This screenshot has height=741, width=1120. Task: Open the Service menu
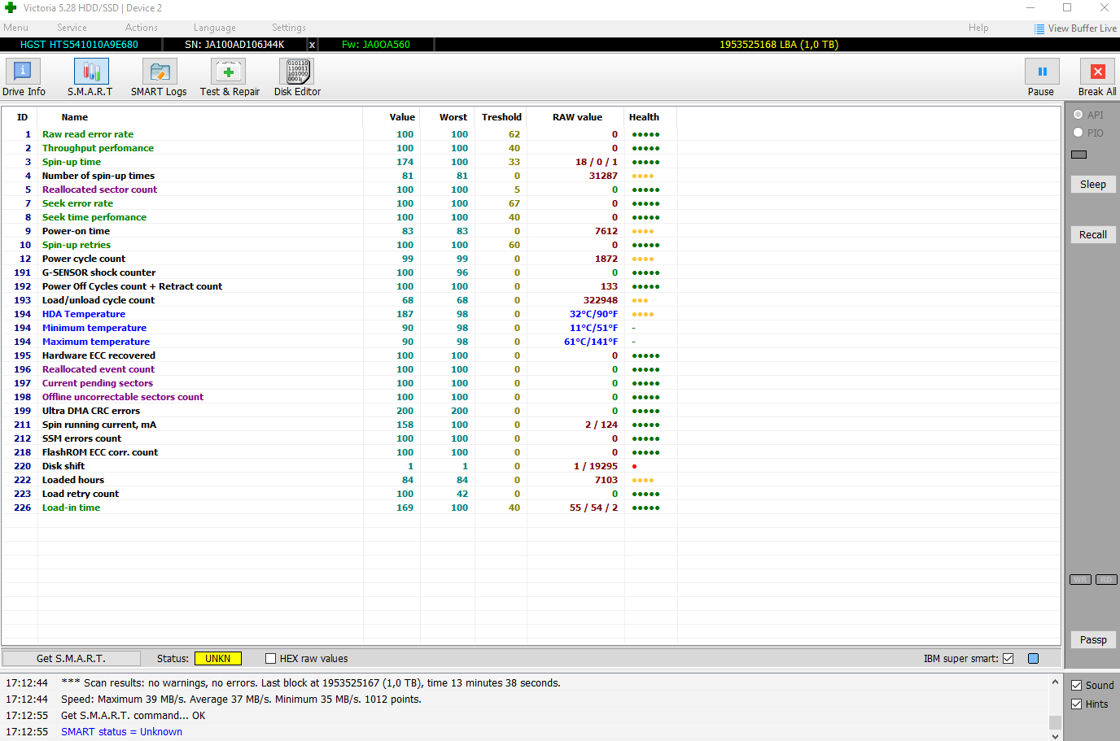coord(72,28)
